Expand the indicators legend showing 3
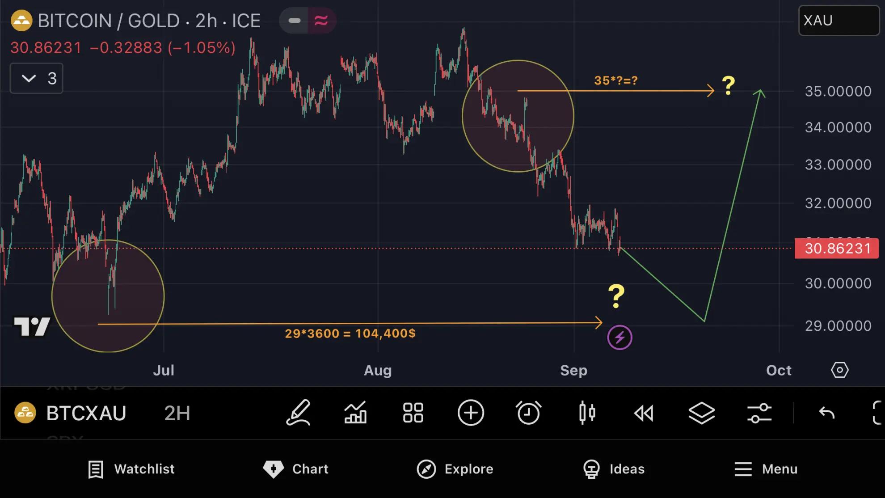The image size is (885, 498). (x=36, y=79)
